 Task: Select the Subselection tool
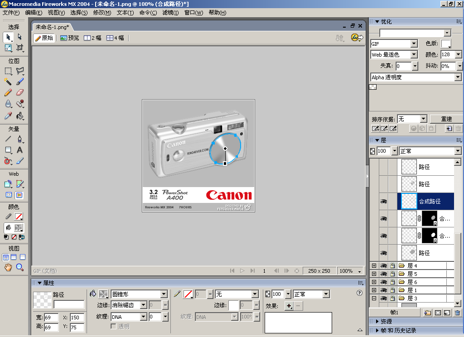(19, 37)
